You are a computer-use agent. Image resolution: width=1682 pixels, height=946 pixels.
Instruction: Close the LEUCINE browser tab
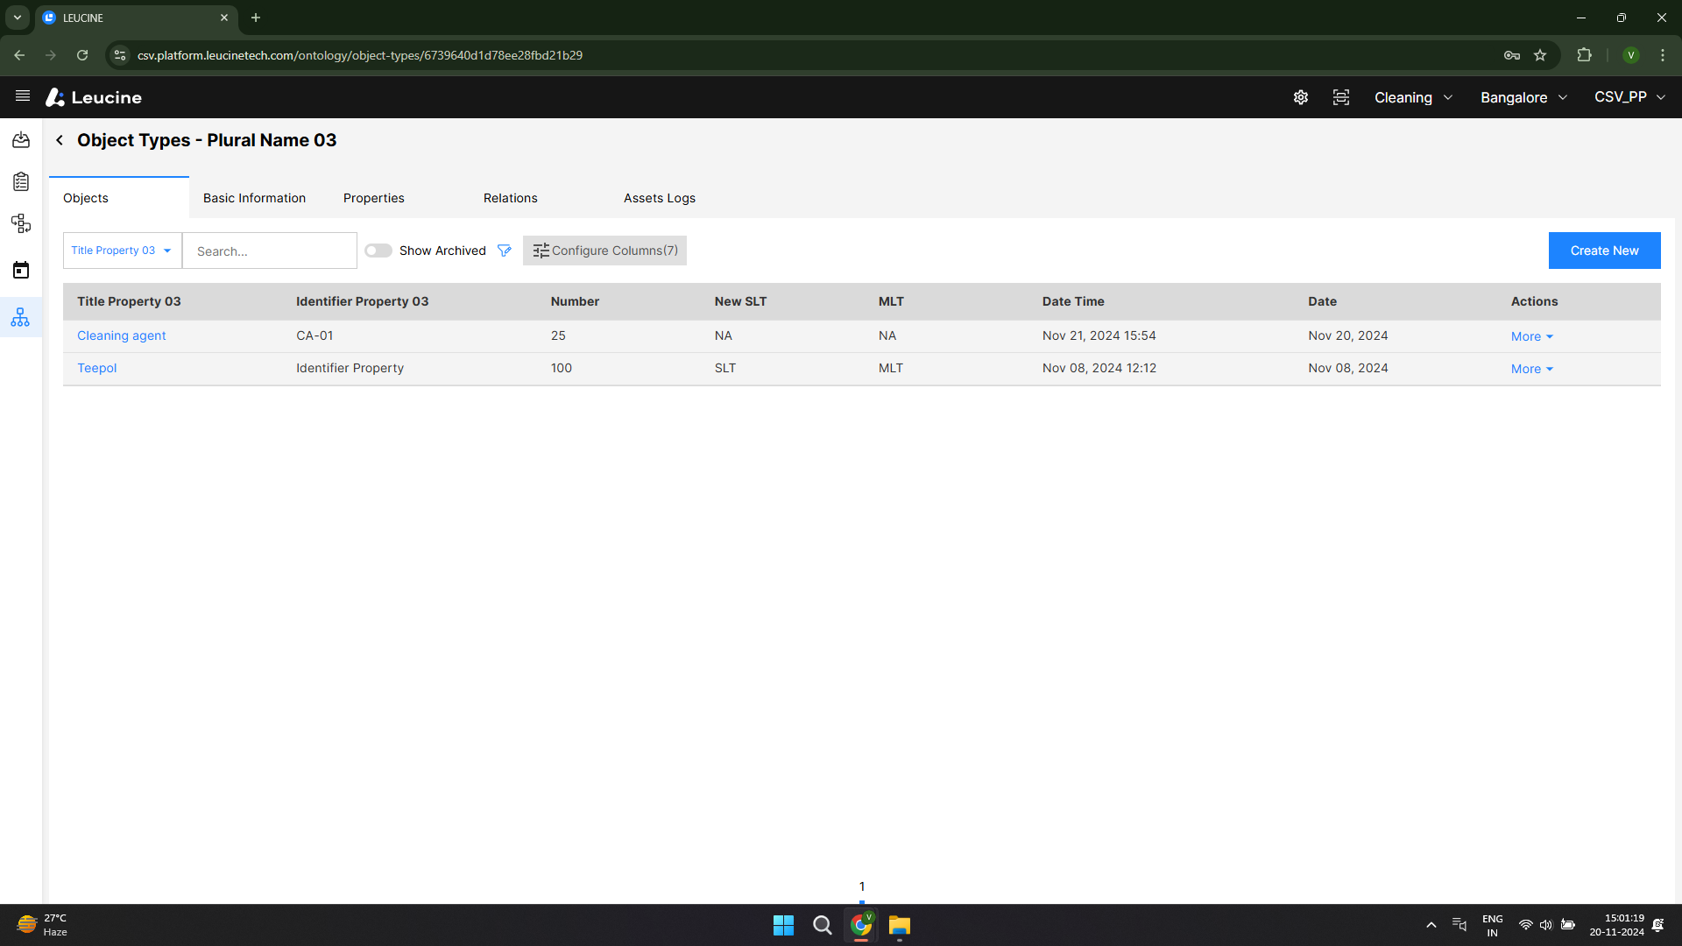[x=224, y=18]
